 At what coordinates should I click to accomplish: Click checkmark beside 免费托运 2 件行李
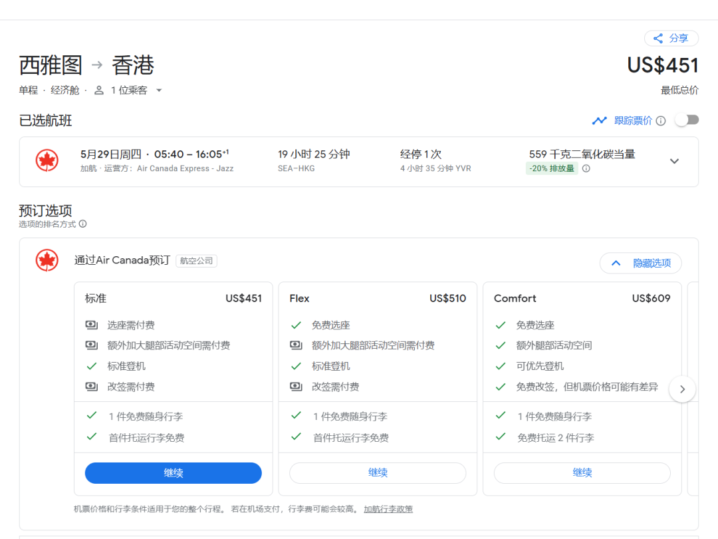(x=501, y=437)
